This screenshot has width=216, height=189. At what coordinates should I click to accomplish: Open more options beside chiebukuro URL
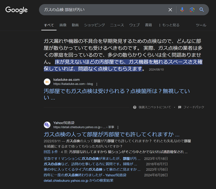118,127
